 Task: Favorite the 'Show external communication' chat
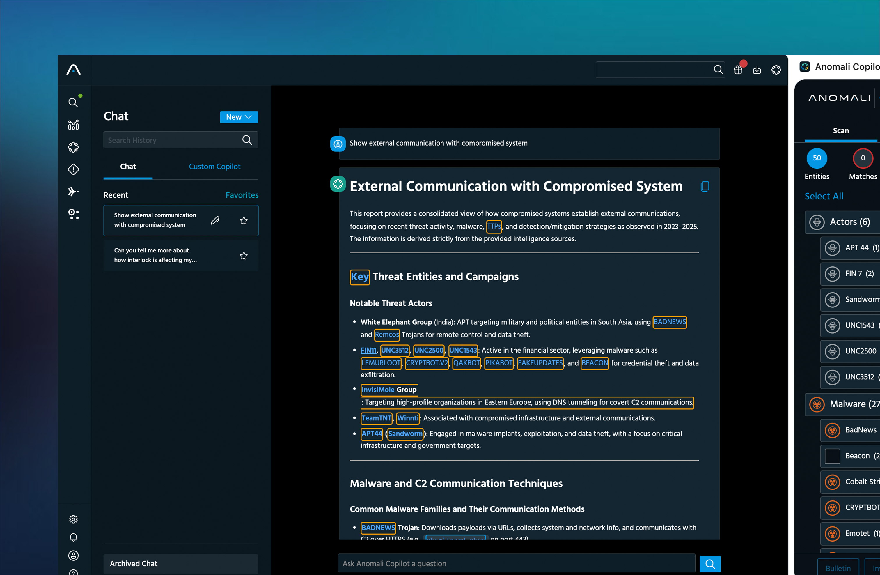244,220
